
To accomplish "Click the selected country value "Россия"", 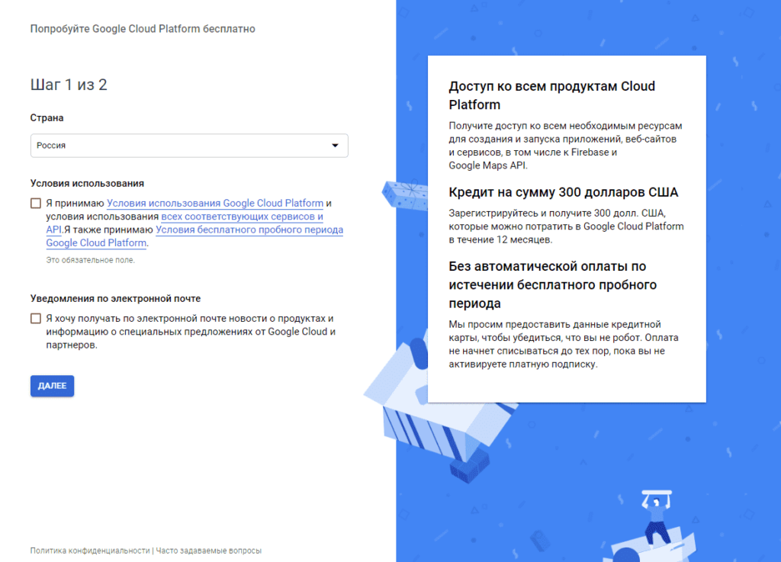I will tap(51, 146).
